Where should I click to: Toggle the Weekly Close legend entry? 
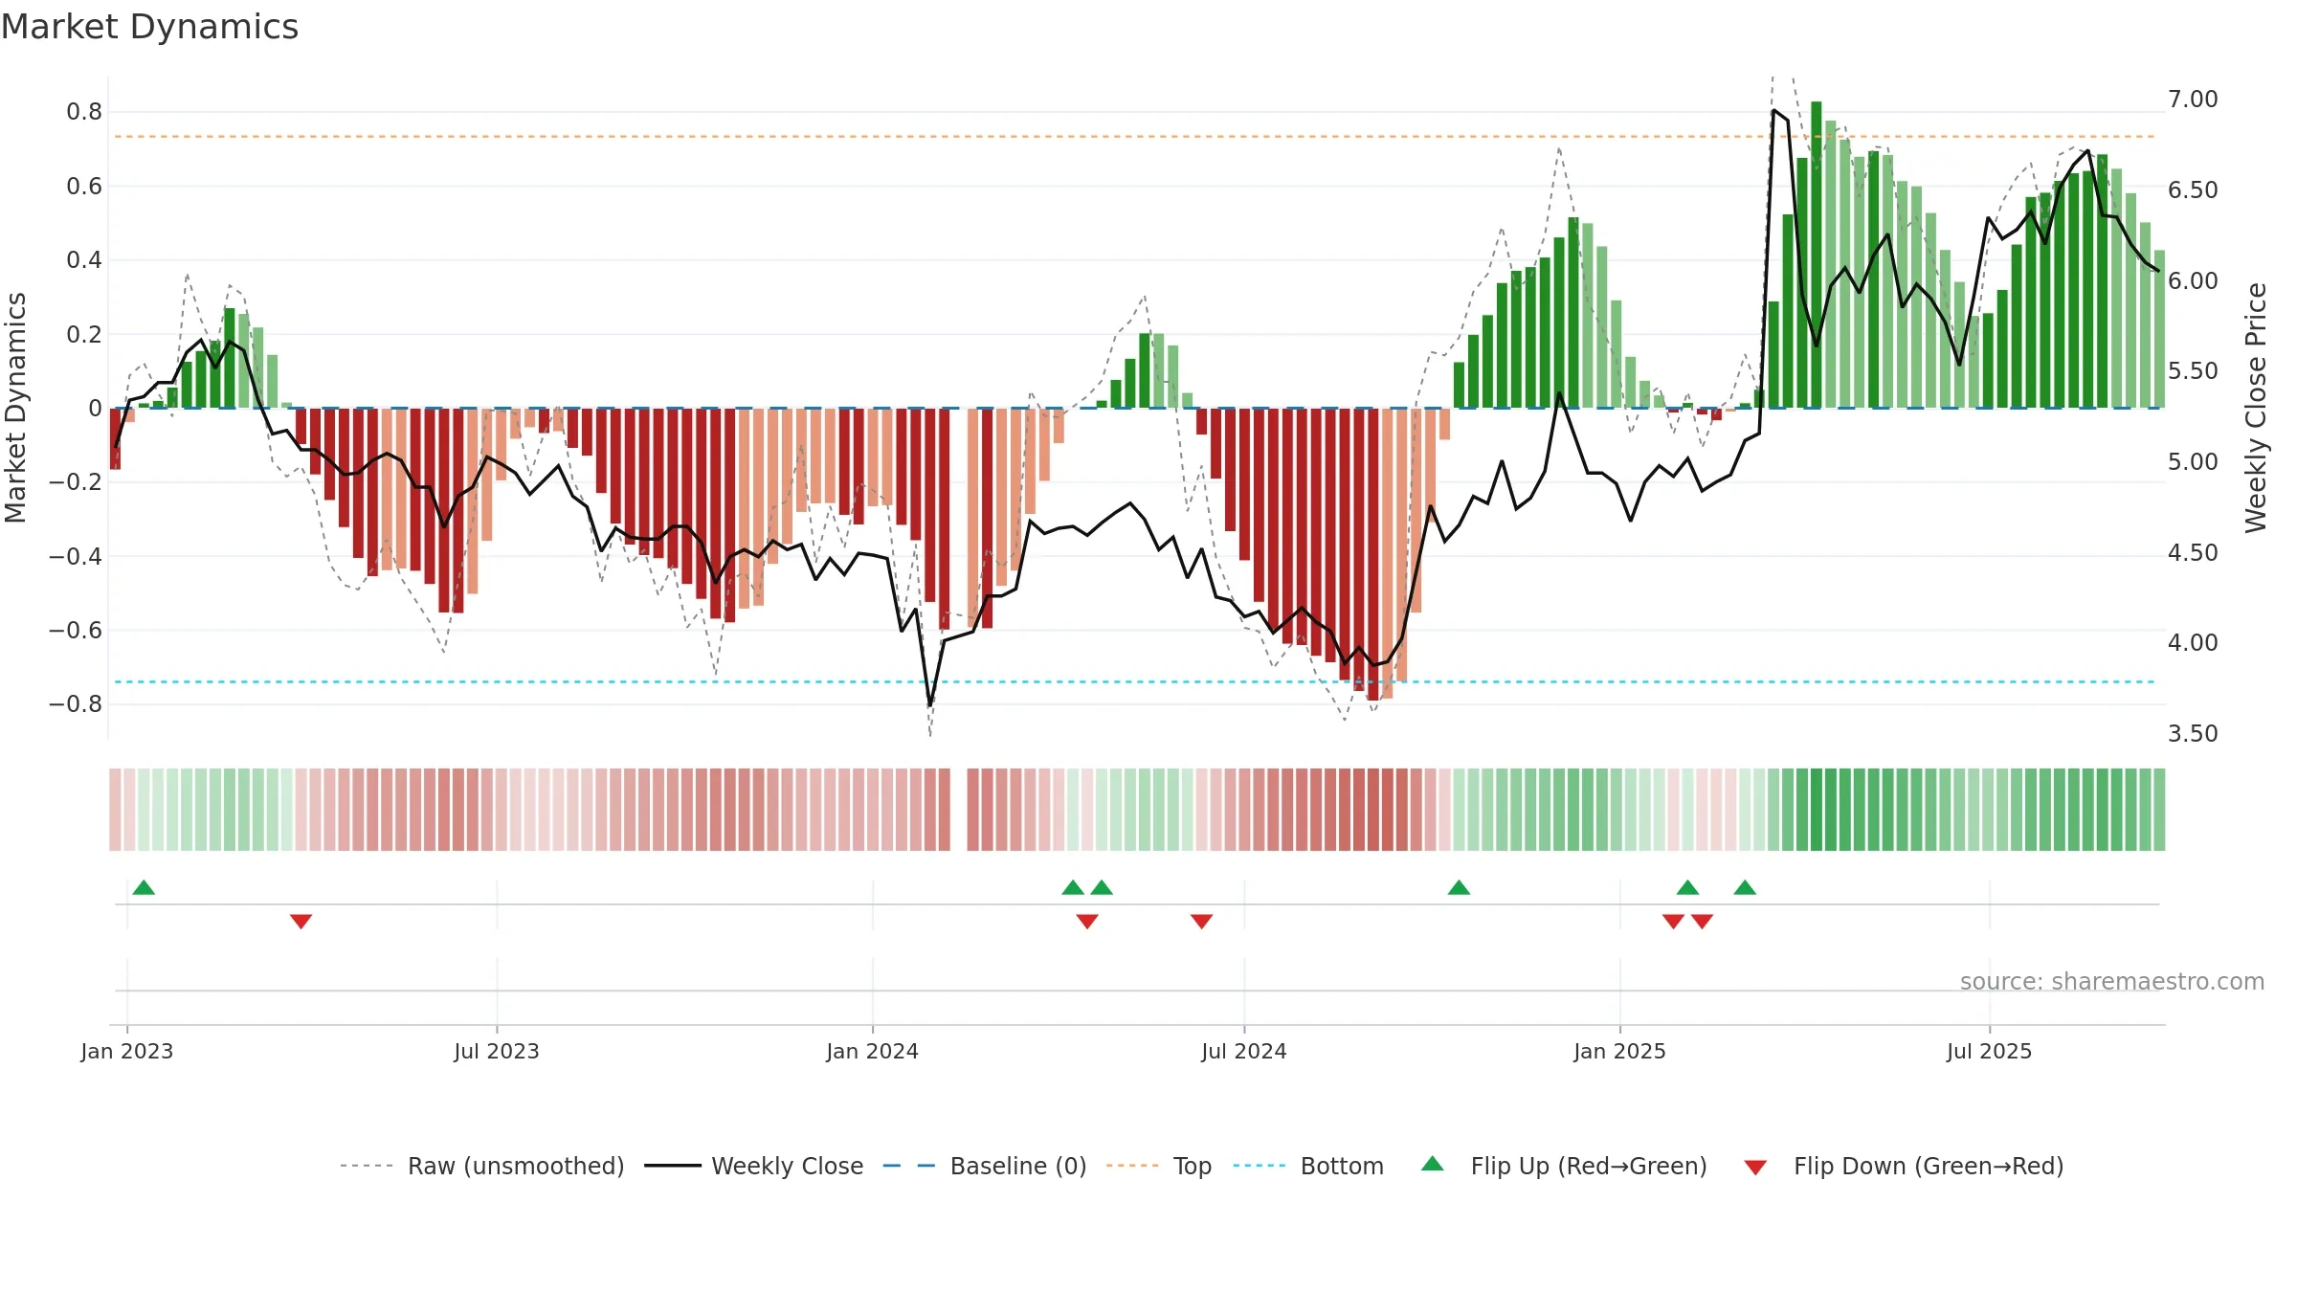[x=754, y=1166]
